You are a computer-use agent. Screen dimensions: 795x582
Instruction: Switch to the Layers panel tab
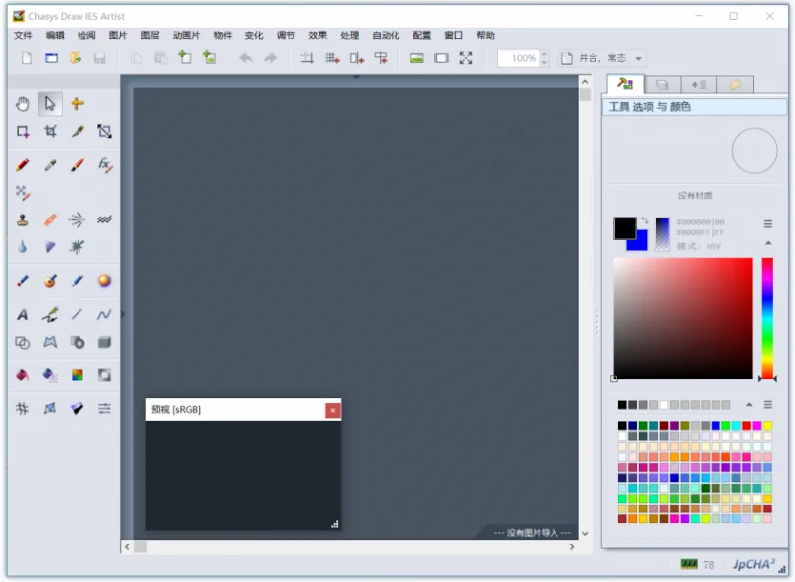[662, 85]
